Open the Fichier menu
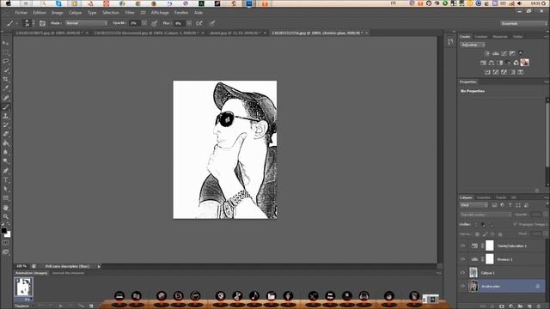The height and width of the screenshot is (309, 550). click(x=21, y=13)
